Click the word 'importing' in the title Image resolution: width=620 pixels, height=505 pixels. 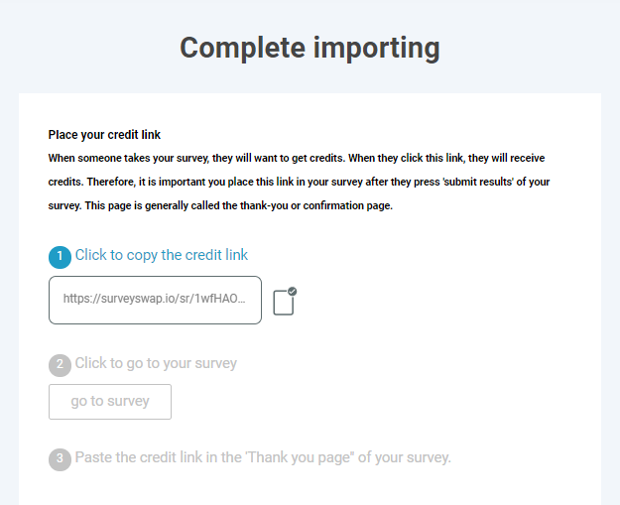tap(373, 47)
